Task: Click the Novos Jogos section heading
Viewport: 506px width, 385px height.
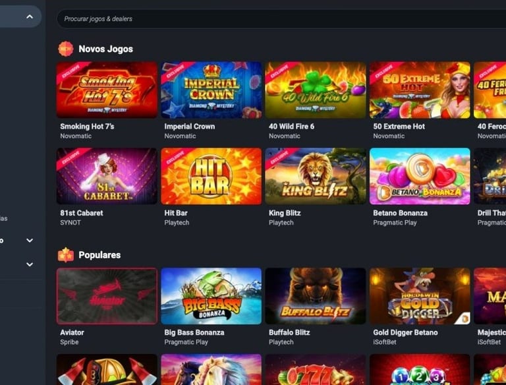Action: (x=106, y=49)
